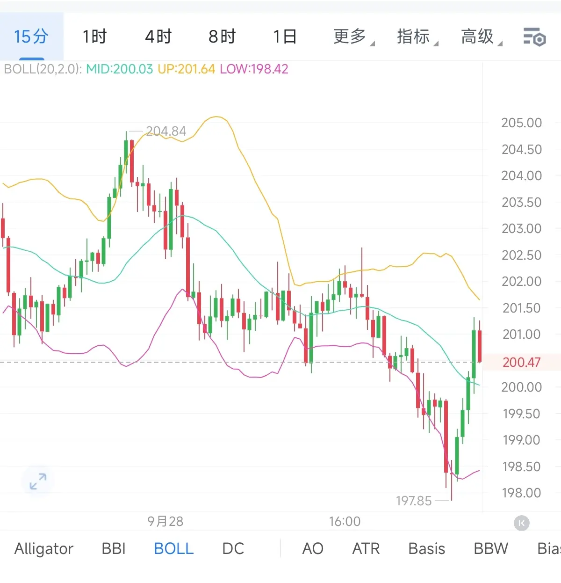Switch to the 1时 timeframe
561x583 pixels.
(x=94, y=36)
